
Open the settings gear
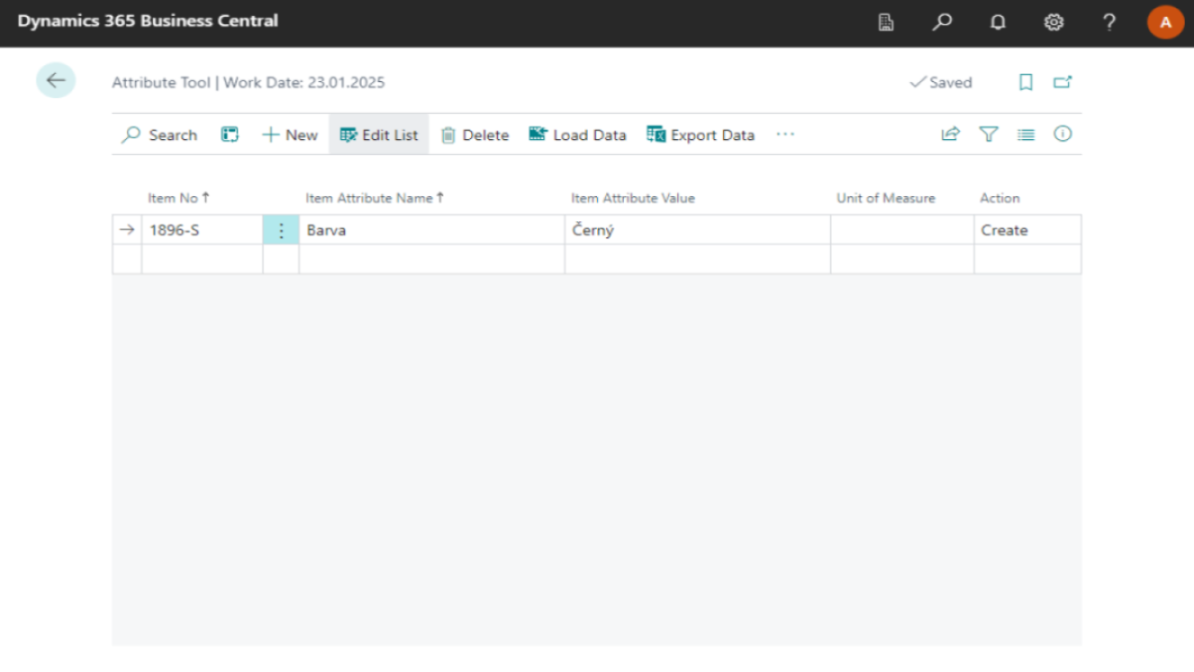tap(1053, 22)
